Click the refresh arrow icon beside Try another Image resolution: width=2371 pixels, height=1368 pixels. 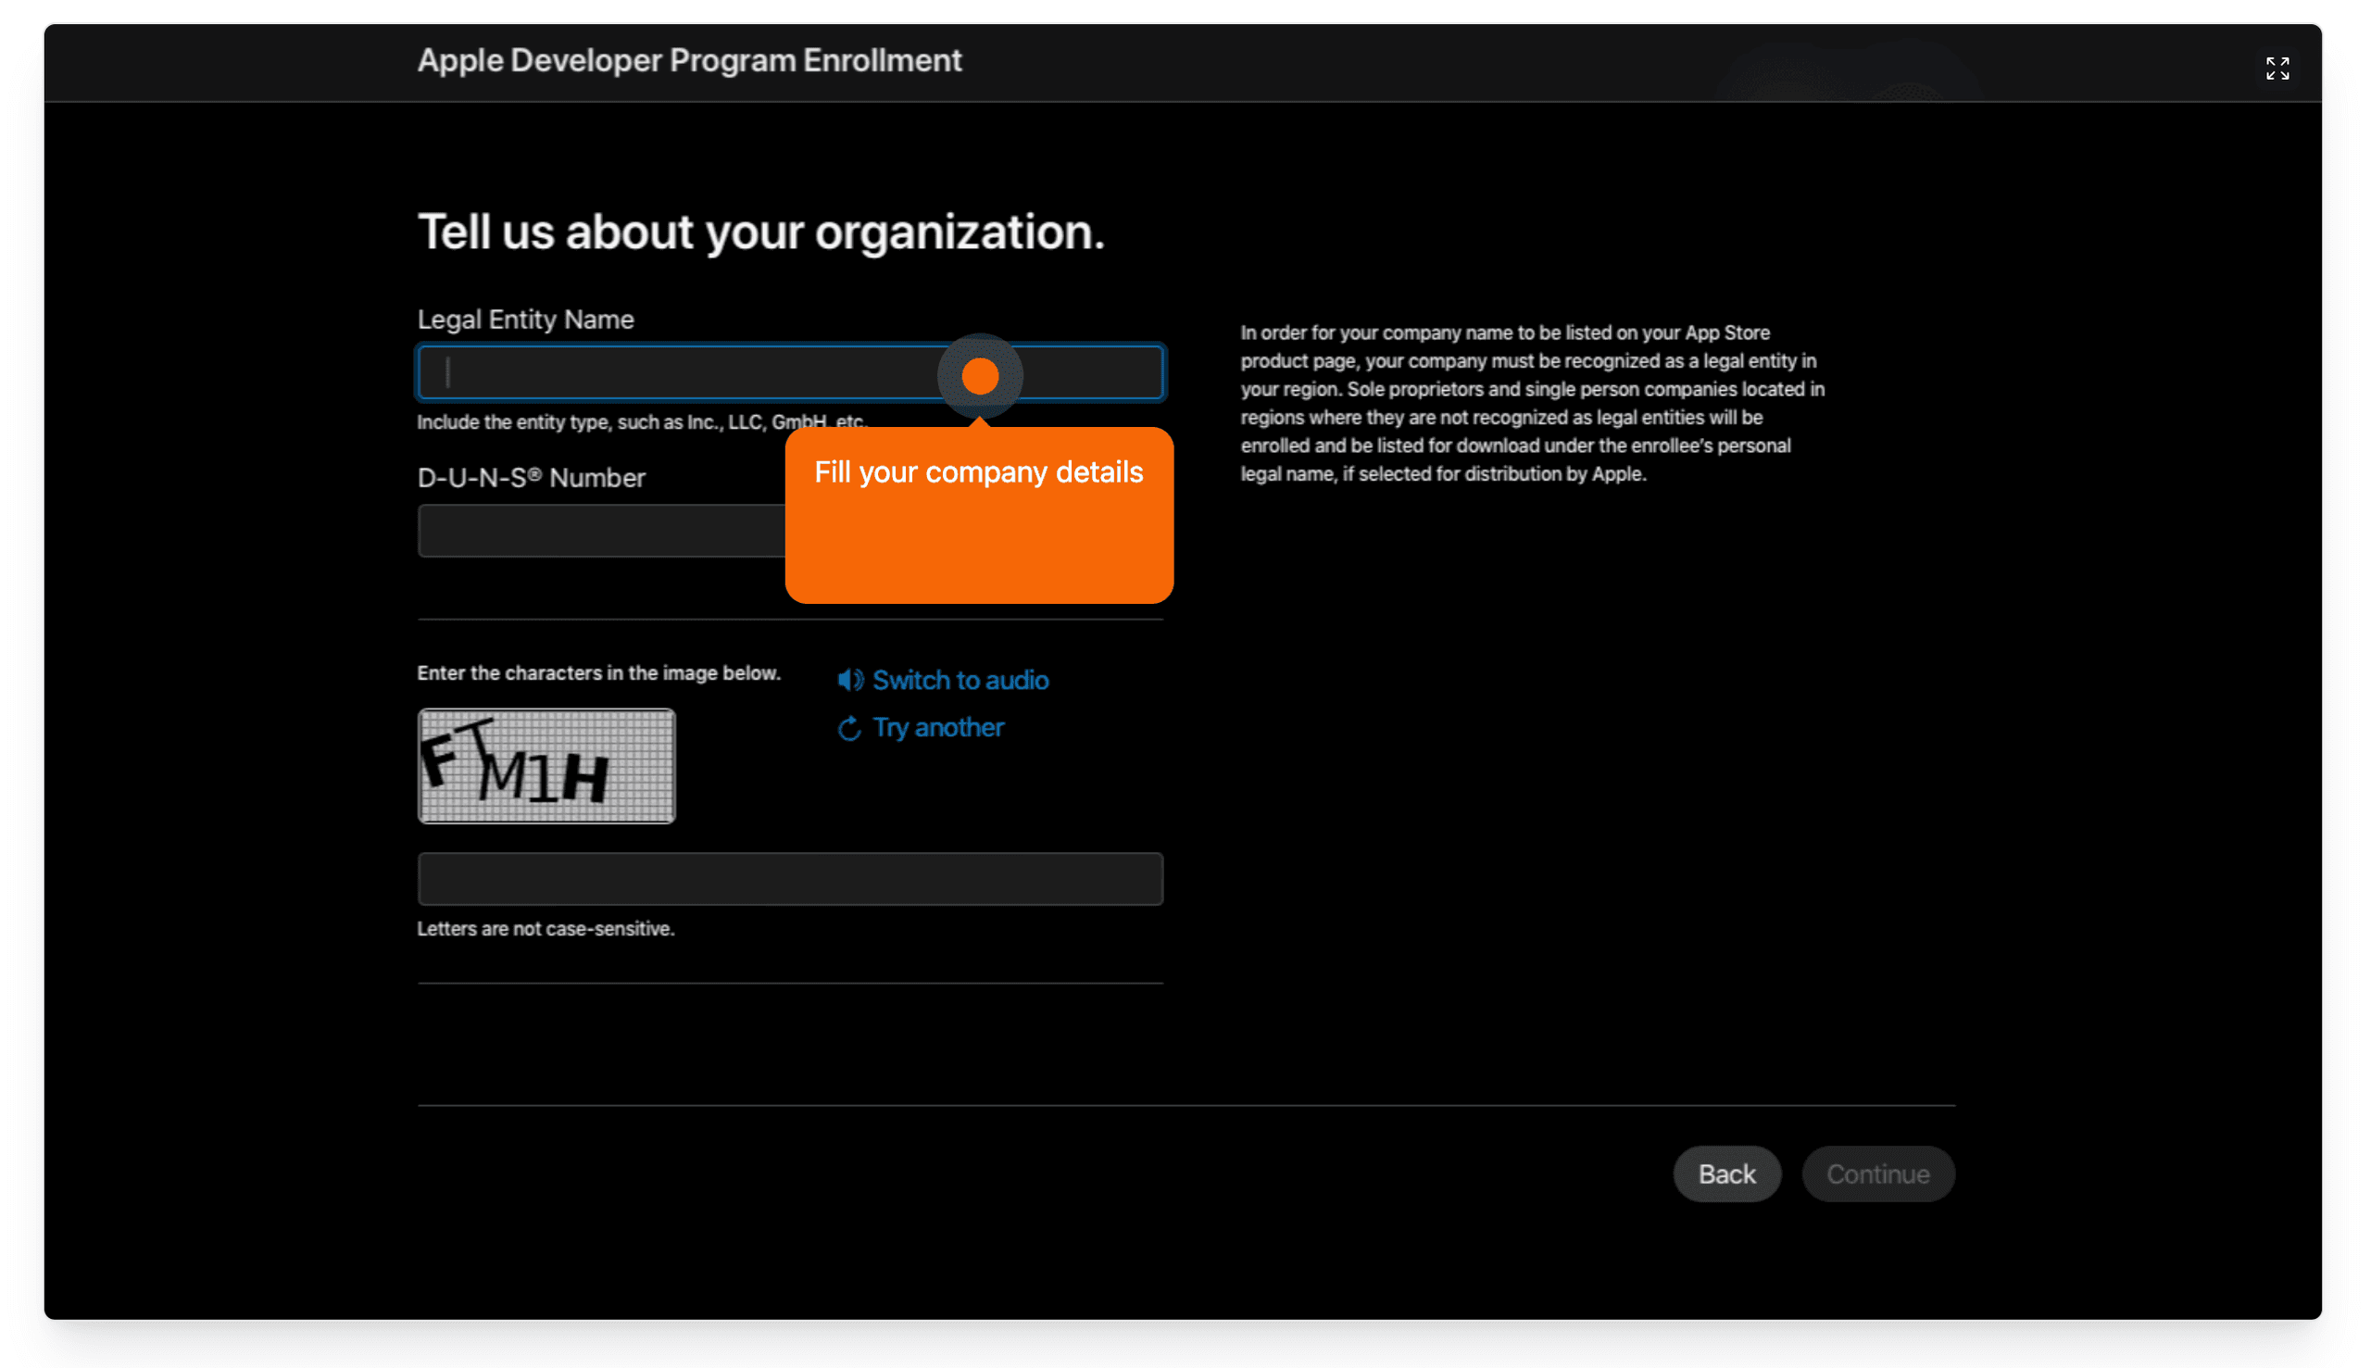click(849, 728)
